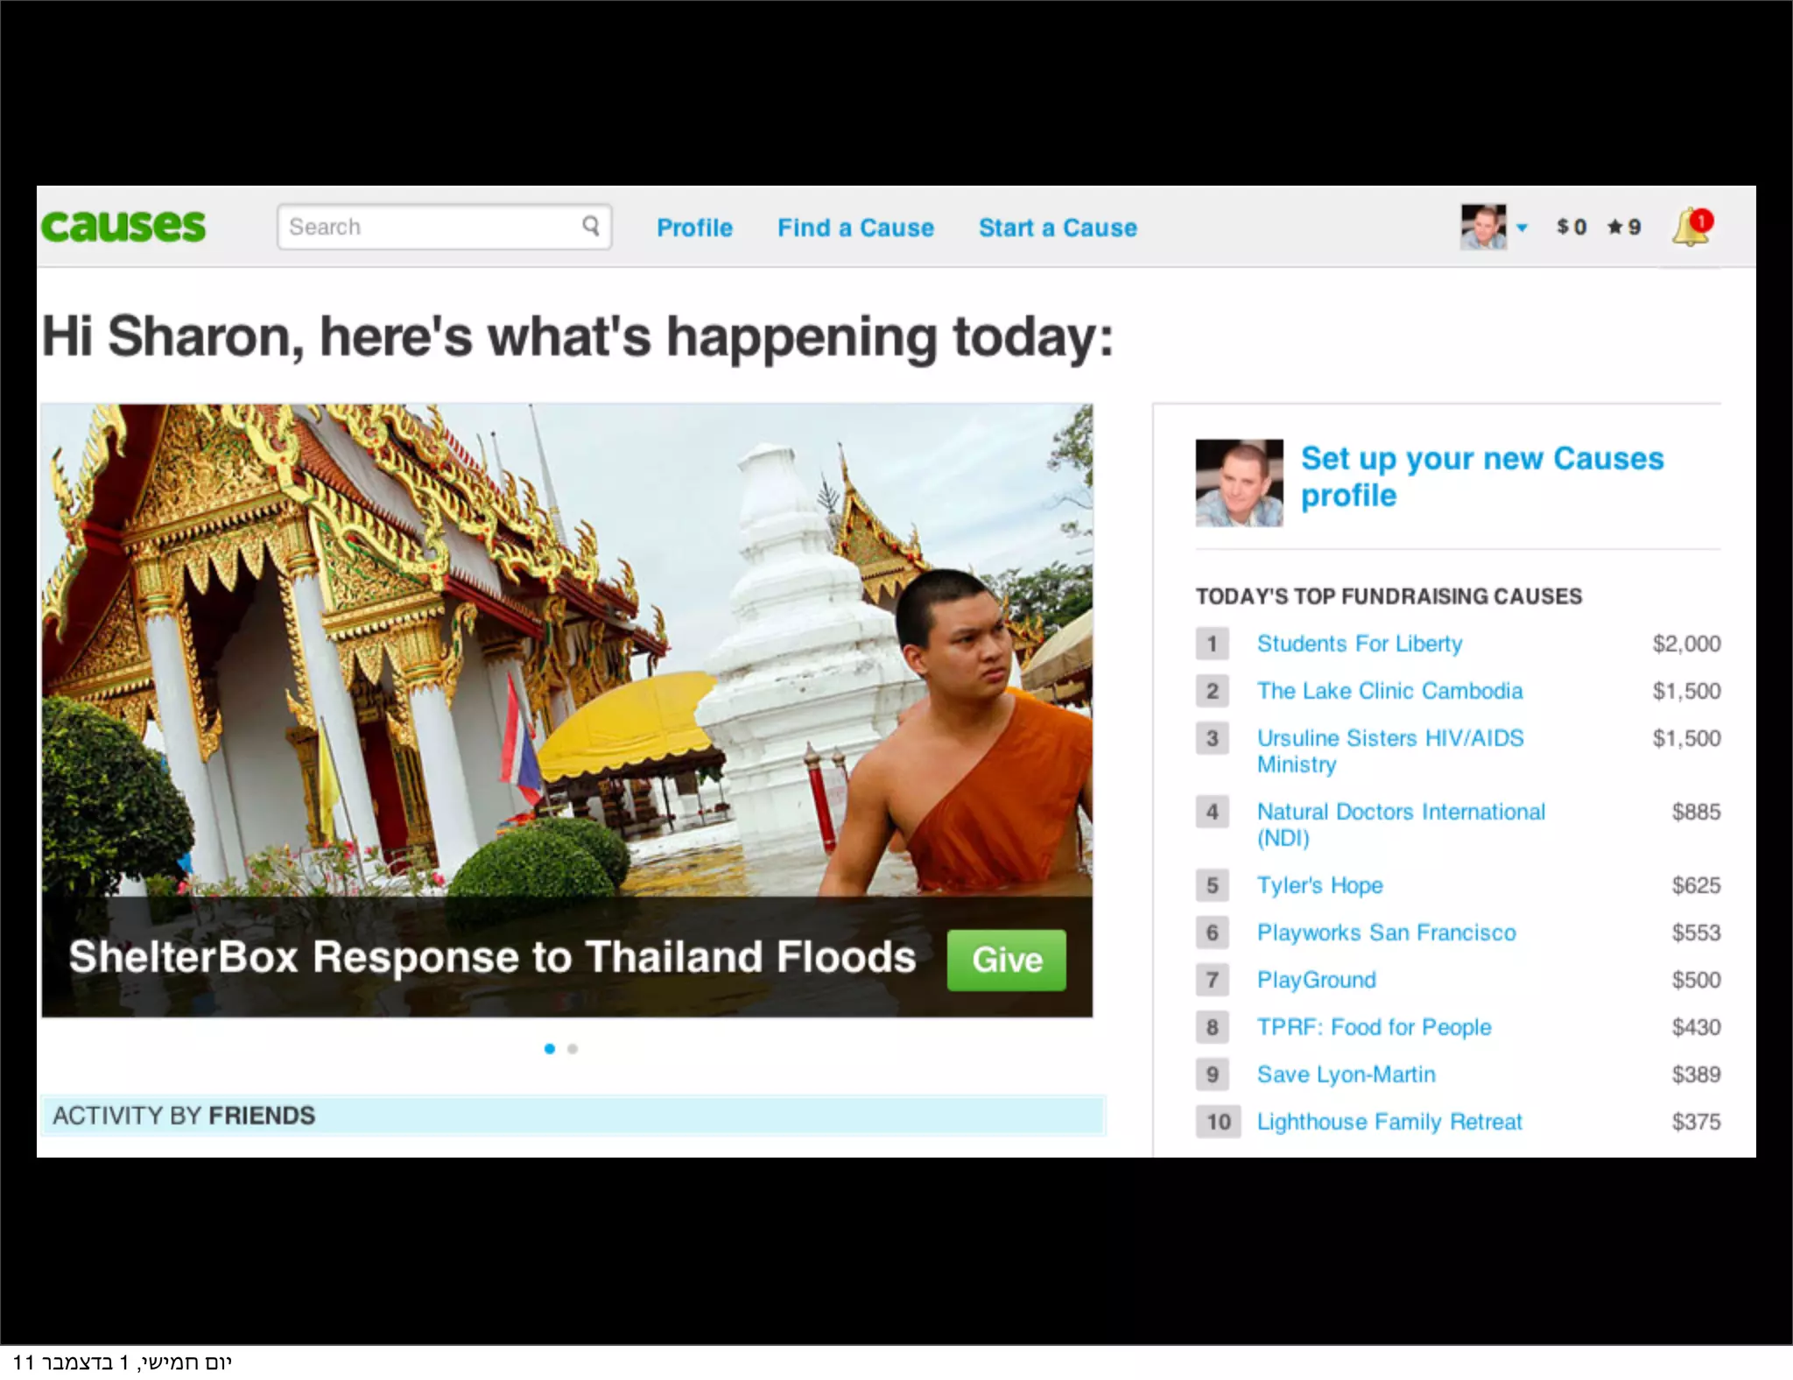Open the Lighthouse Family Retreat link
The height and width of the screenshot is (1380, 1793).
coord(1389,1122)
